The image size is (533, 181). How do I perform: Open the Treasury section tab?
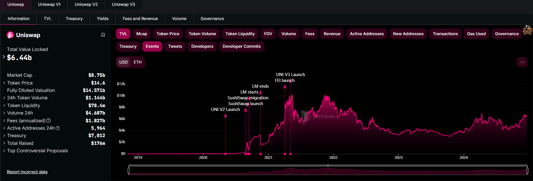(74, 19)
